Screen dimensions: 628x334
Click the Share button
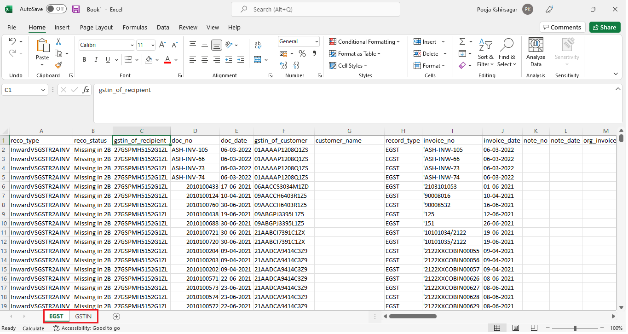pyautogui.click(x=605, y=27)
